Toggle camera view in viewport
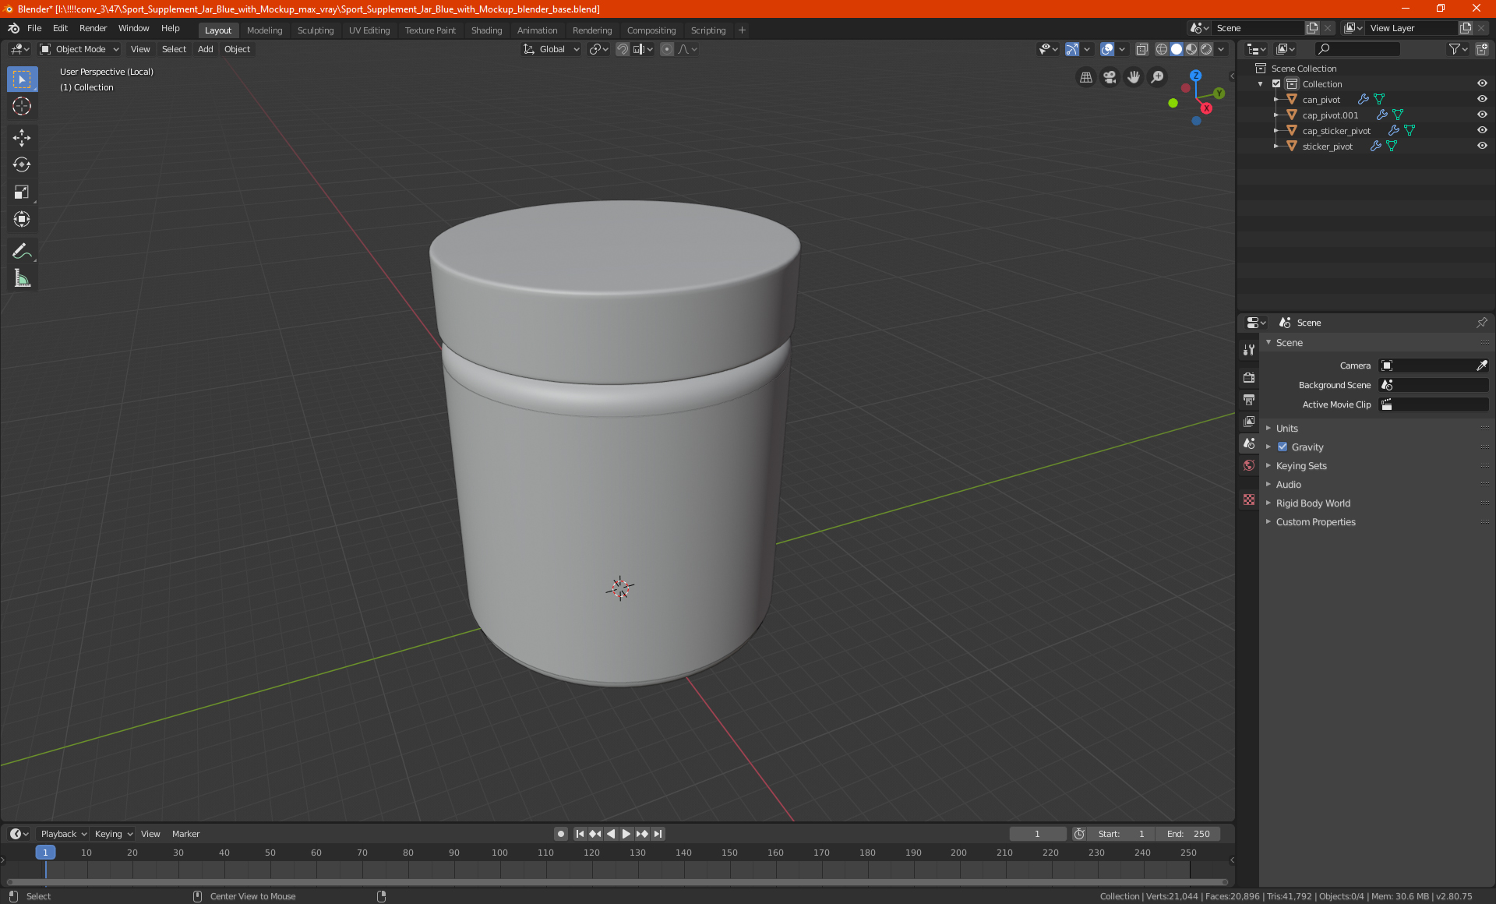Image resolution: width=1496 pixels, height=904 pixels. [x=1110, y=77]
